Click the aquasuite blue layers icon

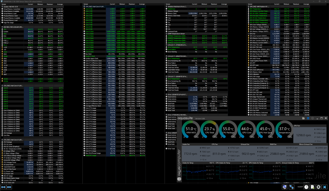pyautogui.click(x=308, y=118)
